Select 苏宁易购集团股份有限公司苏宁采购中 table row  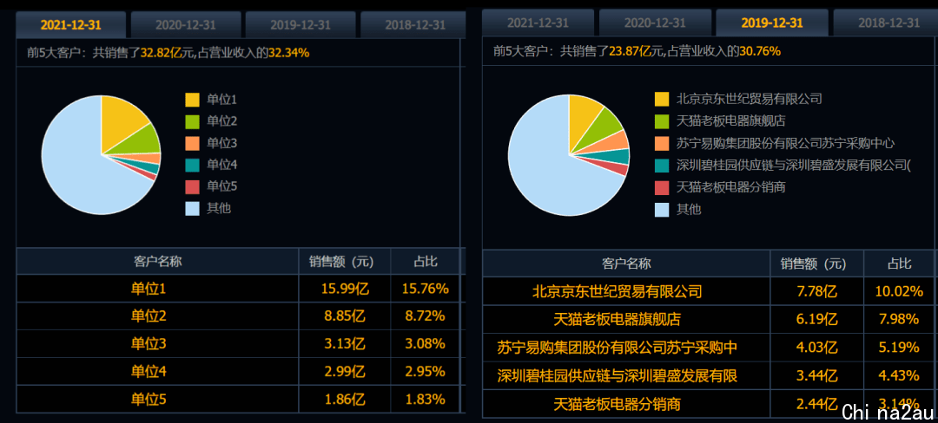click(709, 348)
